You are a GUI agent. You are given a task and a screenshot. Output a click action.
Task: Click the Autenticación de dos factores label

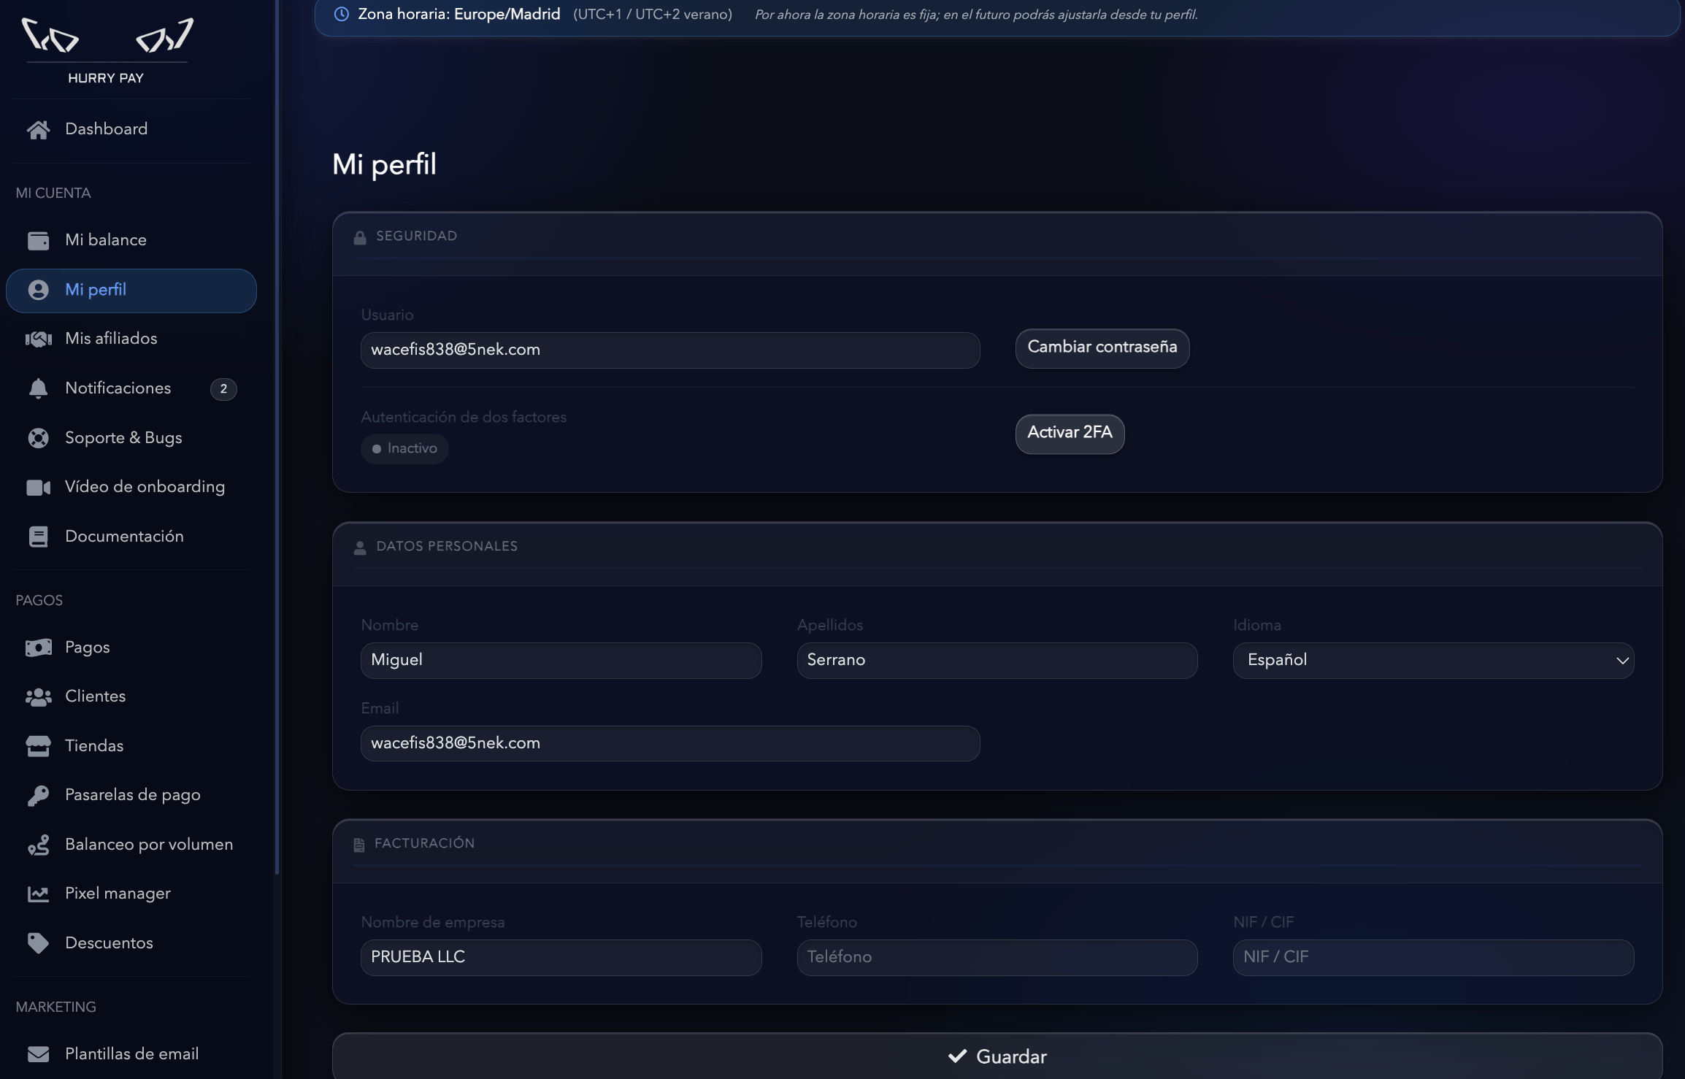coord(464,418)
